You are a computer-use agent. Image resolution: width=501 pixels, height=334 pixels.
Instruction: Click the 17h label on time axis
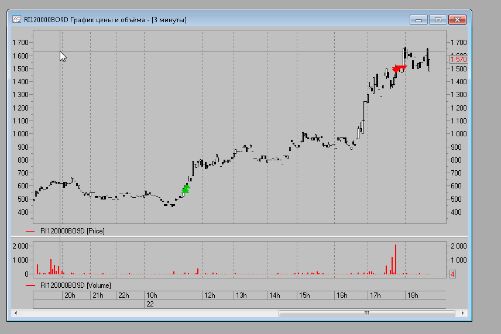coord(376,295)
